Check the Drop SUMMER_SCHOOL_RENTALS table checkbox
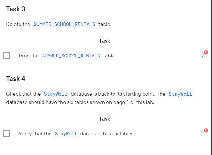The width and height of the screenshot is (212, 155). coord(6,56)
